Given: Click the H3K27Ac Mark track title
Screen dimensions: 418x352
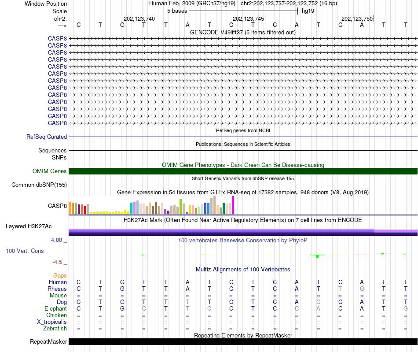Looking at the screenshot, I should (243, 220).
